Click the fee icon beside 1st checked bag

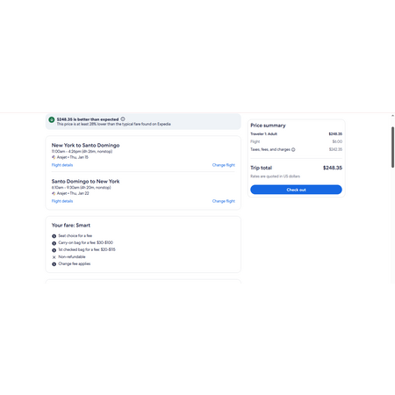pyautogui.click(x=54, y=250)
